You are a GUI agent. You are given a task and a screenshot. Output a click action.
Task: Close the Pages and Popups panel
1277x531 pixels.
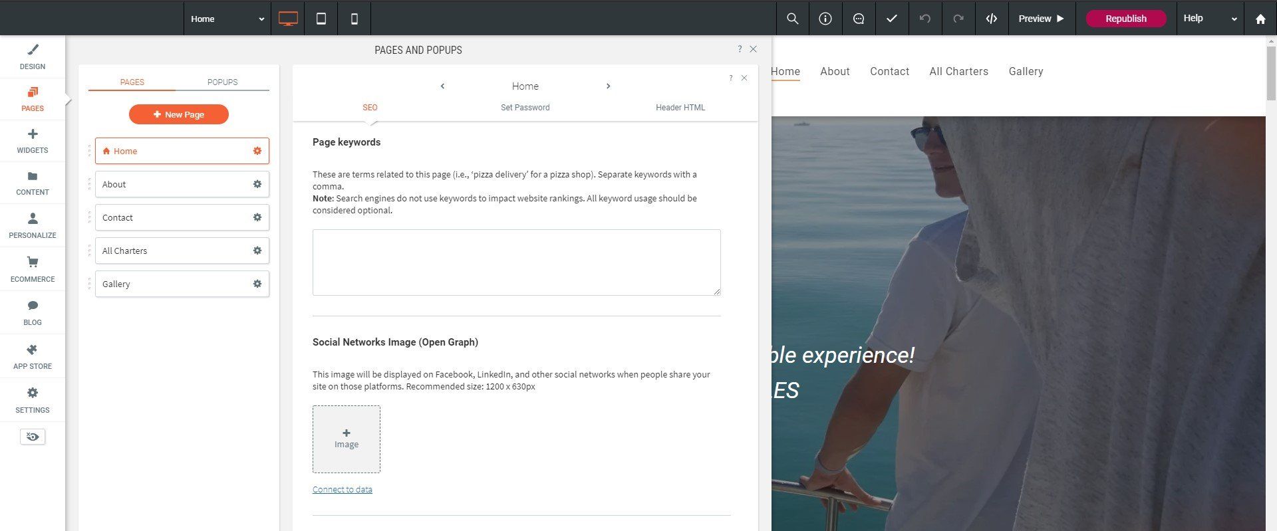(x=753, y=49)
